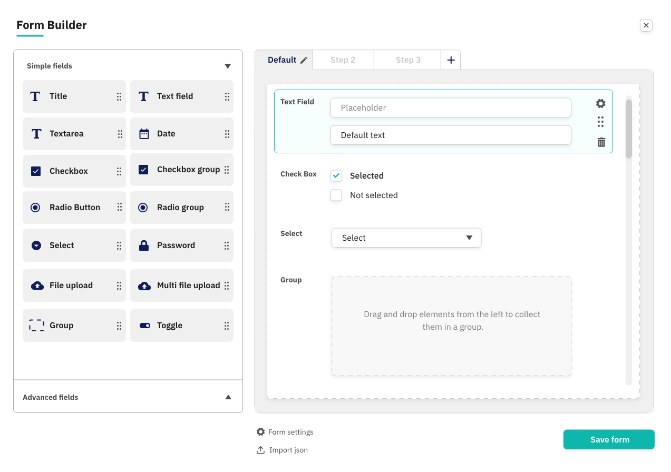Toggle the Checkbox item in Simple fields
Screen dimensions: 671x472
click(x=74, y=171)
